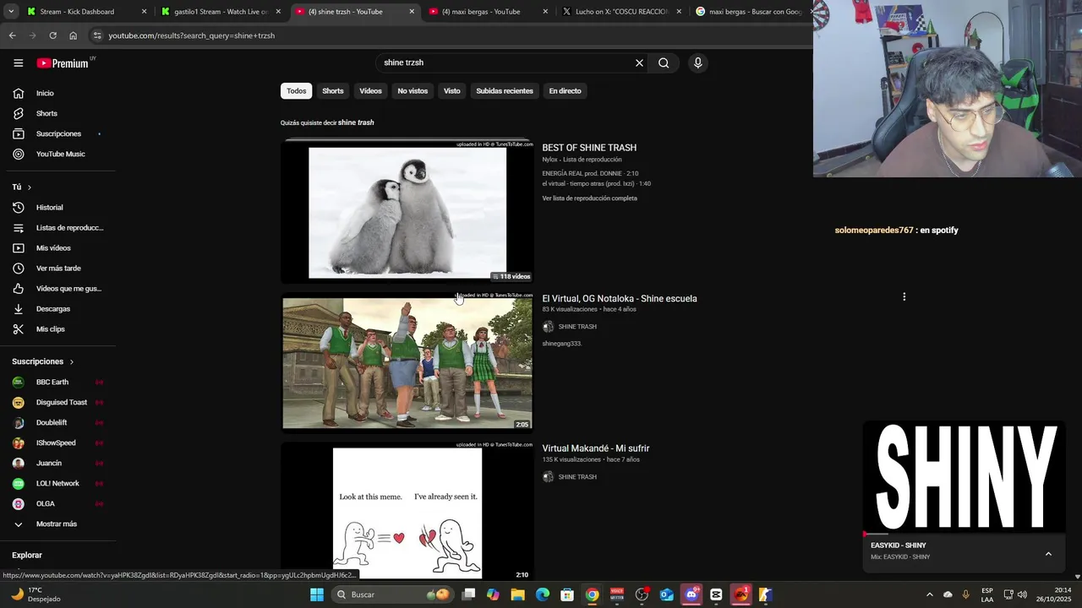Expand the EASYKID - SHINY miniplayer chevron

click(x=1048, y=554)
